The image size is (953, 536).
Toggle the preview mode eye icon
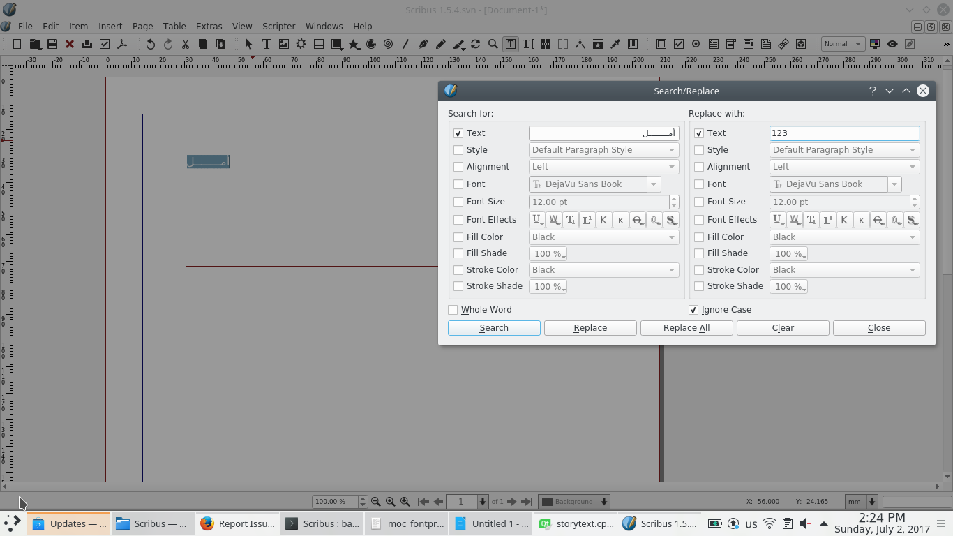pyautogui.click(x=892, y=44)
